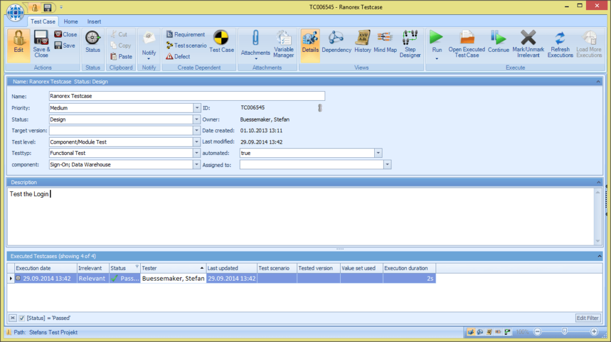
Task: Open the Test level dropdown arrow
Action: click(197, 142)
